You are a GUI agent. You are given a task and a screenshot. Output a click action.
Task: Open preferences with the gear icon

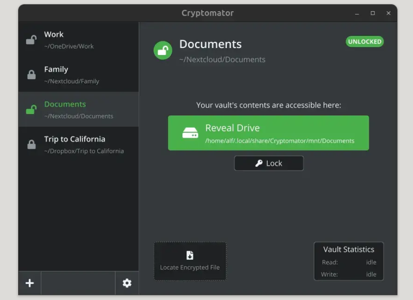click(x=127, y=283)
